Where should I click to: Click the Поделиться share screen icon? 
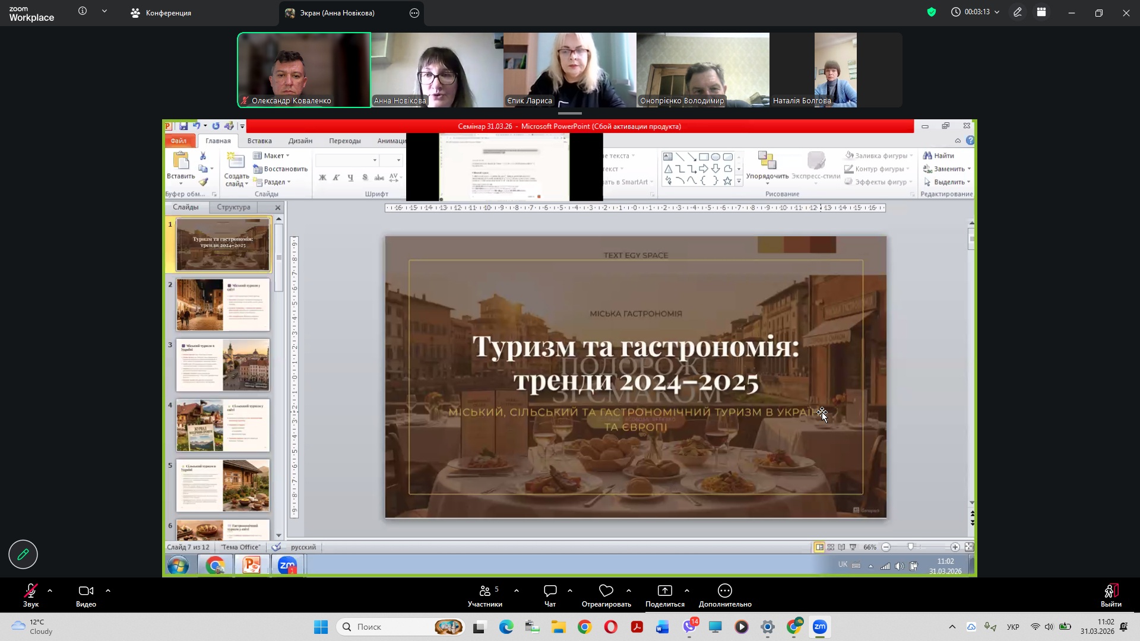[664, 591]
